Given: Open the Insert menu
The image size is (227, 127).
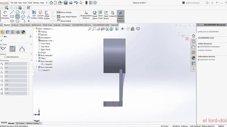Looking at the screenshot, I should tap(25, 3).
